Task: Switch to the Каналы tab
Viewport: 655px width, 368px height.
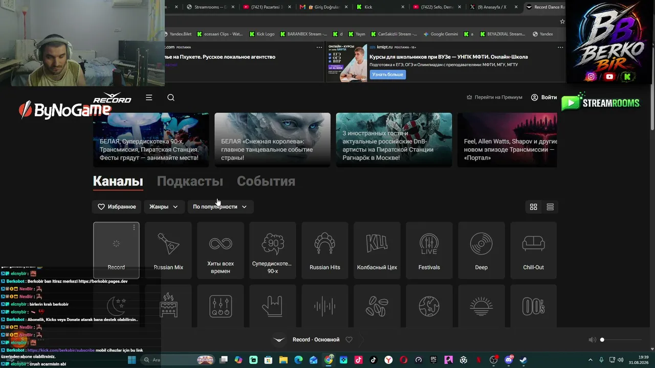Action: tap(118, 181)
